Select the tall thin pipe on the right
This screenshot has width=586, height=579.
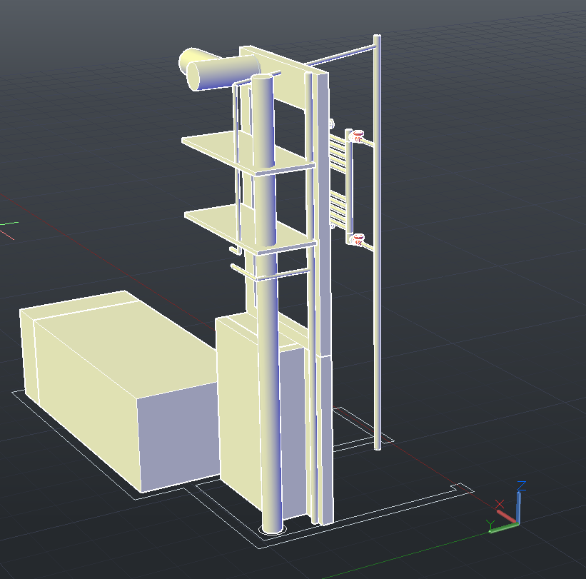tap(378, 243)
